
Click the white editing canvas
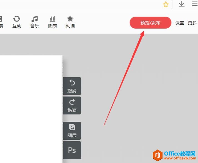point(31,109)
